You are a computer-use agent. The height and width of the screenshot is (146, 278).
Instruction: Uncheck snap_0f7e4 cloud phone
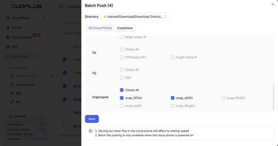click(x=122, y=98)
